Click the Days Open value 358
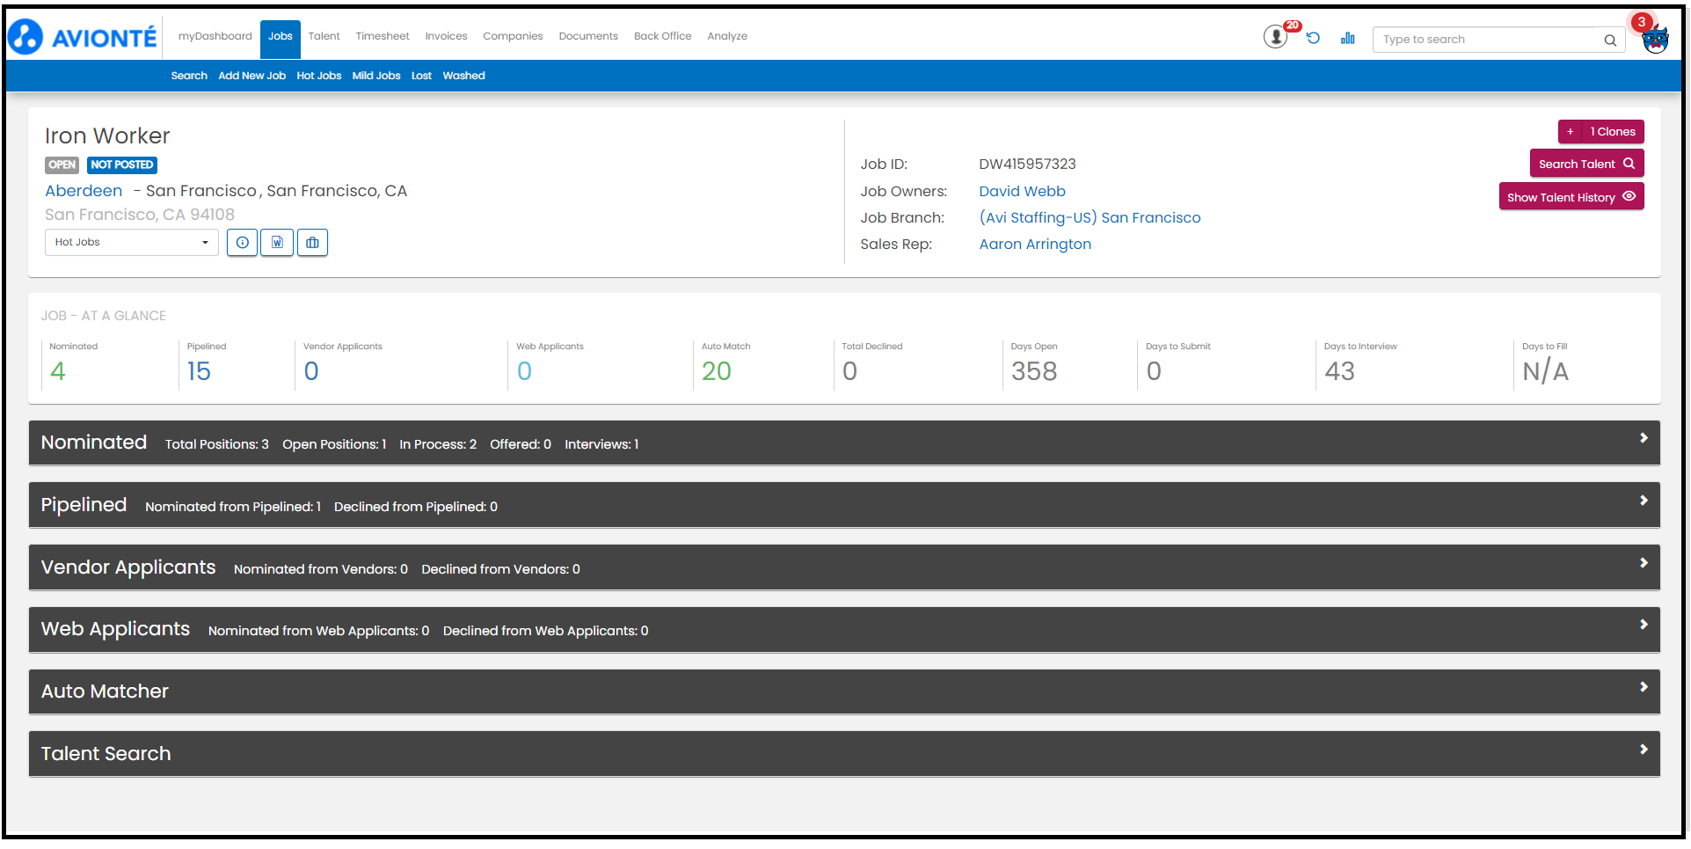 point(1034,371)
